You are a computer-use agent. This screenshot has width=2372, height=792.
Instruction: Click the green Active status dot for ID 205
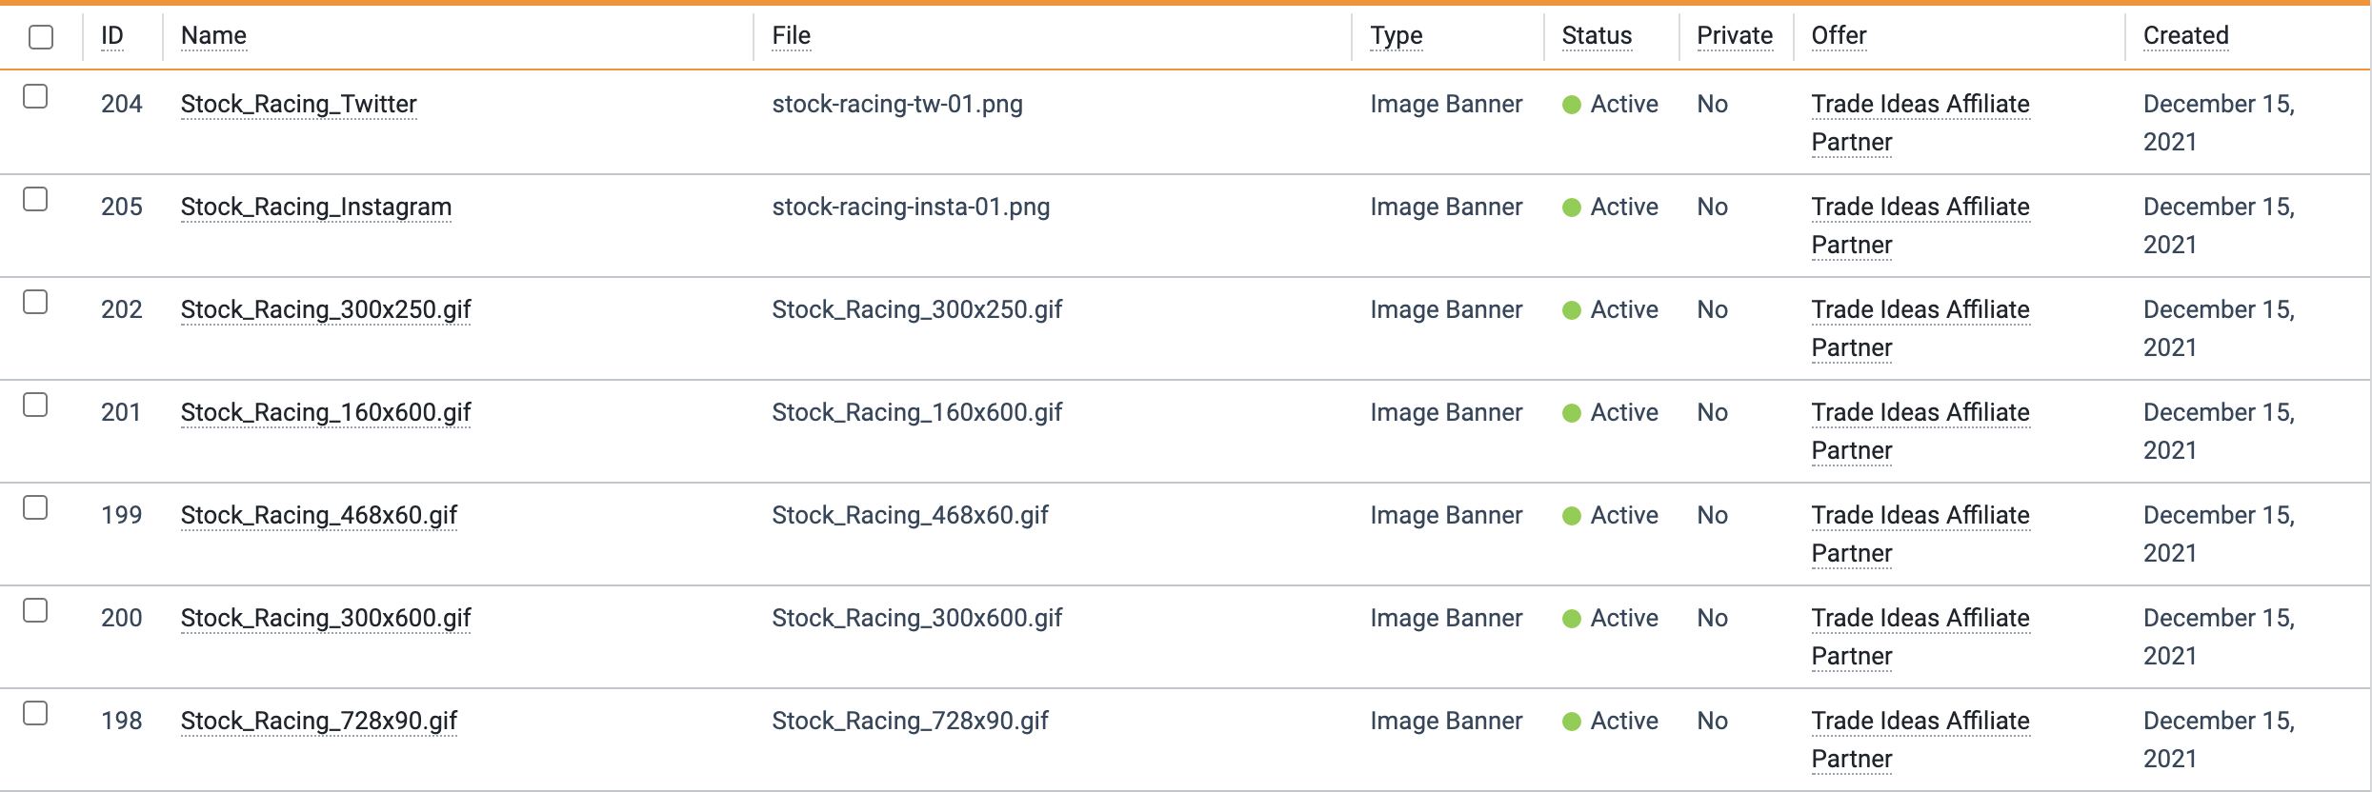1572,208
